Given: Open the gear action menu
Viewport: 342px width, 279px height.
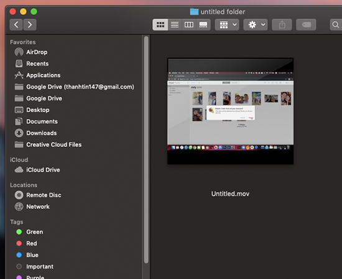Looking at the screenshot, I should tap(256, 25).
